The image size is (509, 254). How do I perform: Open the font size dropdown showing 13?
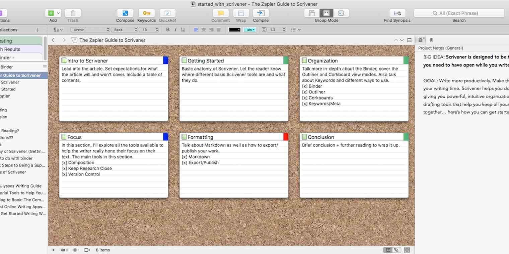(x=149, y=29)
